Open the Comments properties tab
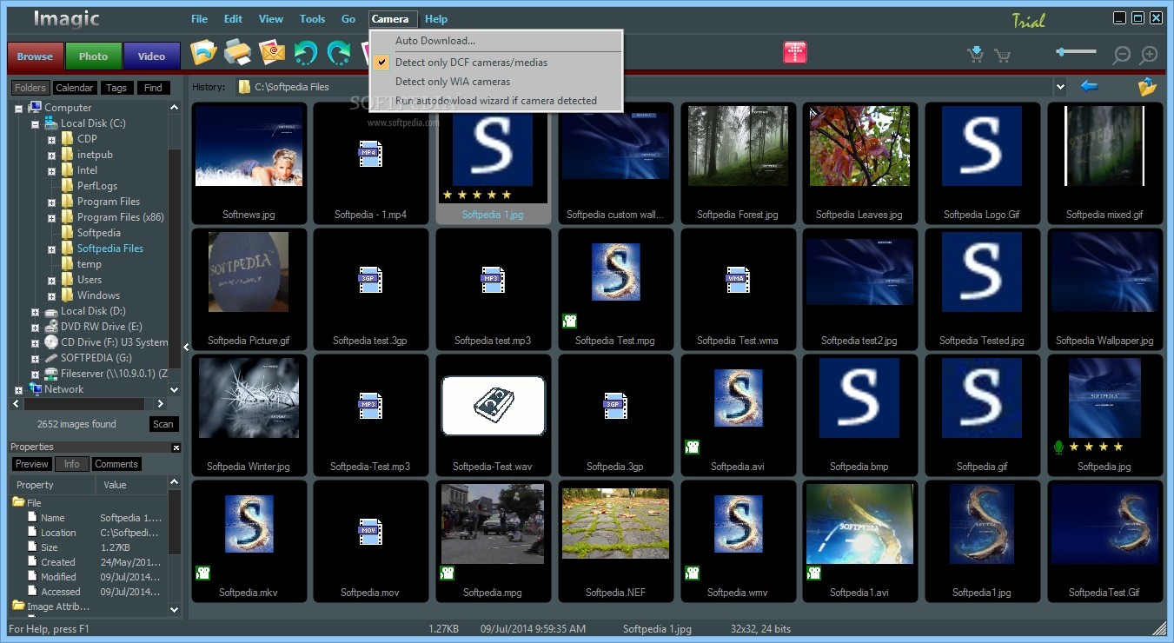Viewport: 1174px width, 643px height. tap(116, 464)
